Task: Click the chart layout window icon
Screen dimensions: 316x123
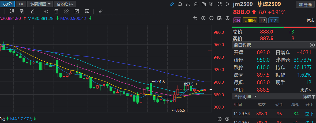Action: click(x=220, y=18)
